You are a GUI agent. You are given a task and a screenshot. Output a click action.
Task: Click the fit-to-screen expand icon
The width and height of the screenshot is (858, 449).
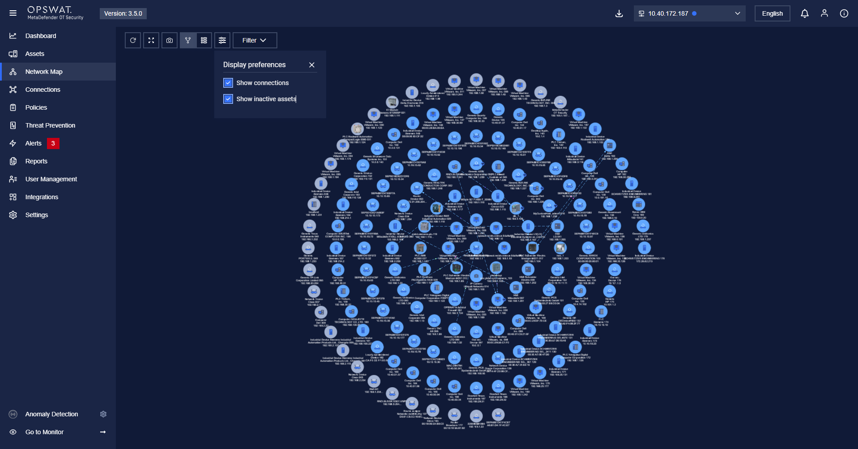point(151,40)
